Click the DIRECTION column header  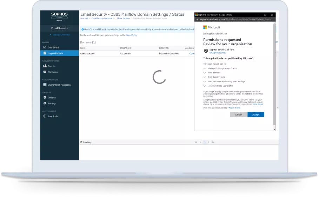click(164, 48)
